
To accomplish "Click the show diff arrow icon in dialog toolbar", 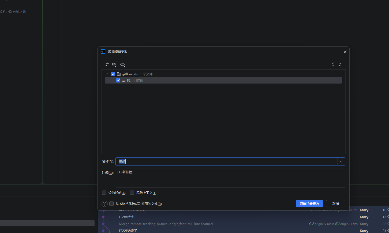I will pyautogui.click(x=107, y=64).
